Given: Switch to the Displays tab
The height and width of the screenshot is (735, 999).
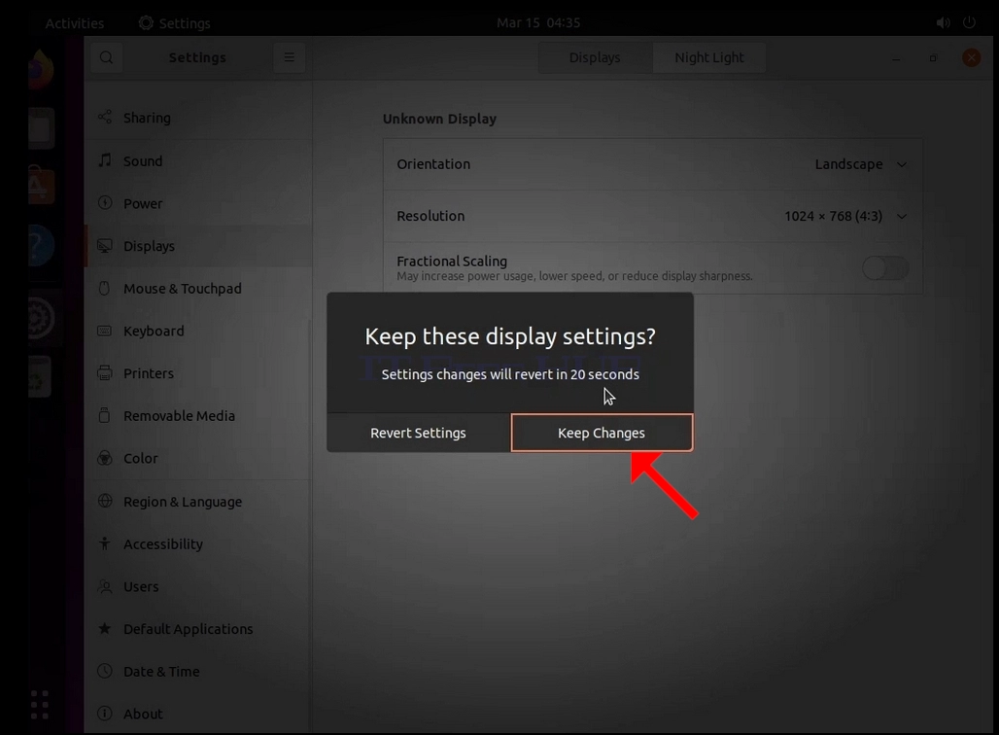Looking at the screenshot, I should pyautogui.click(x=595, y=57).
